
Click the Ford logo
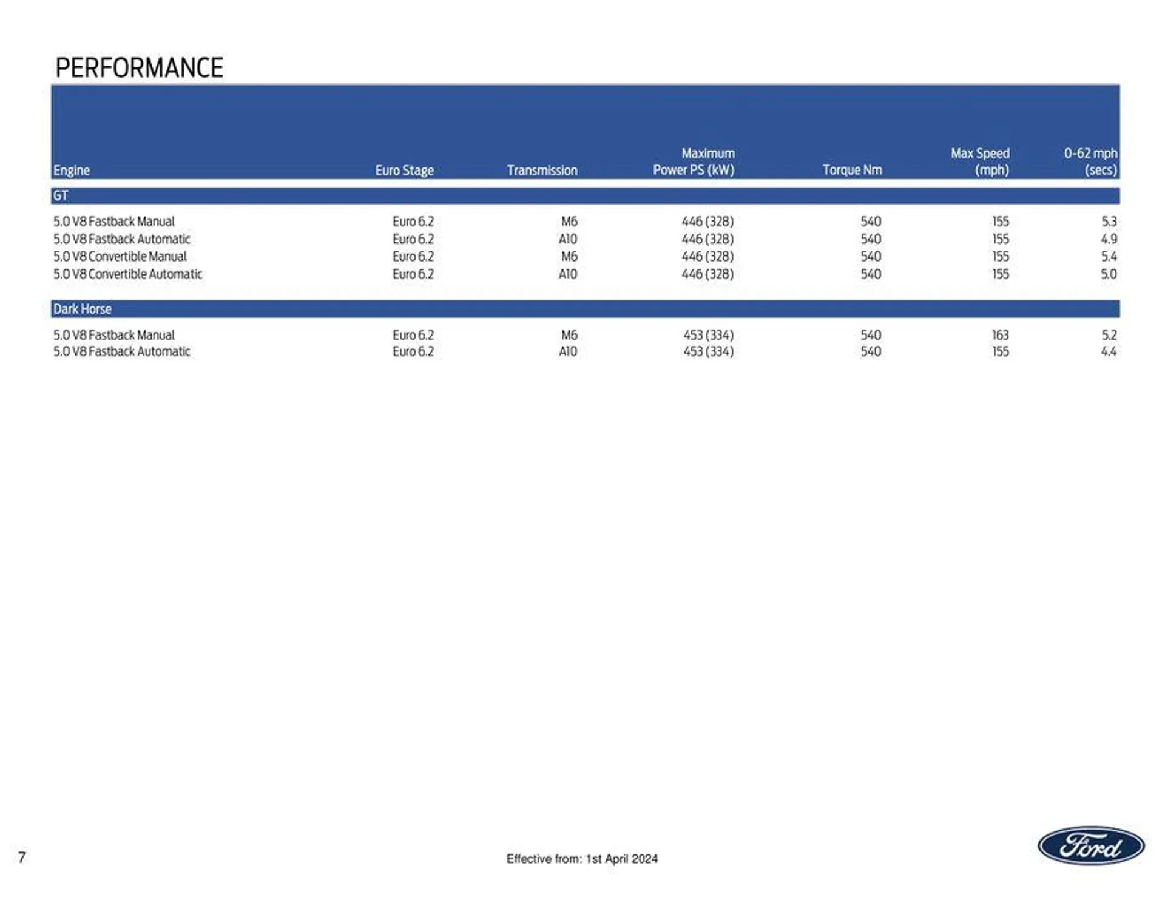point(1091,845)
